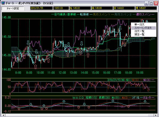Click the MACD buy arrow near 18:00
The height and width of the screenshot is (117, 159).
pos(129,107)
